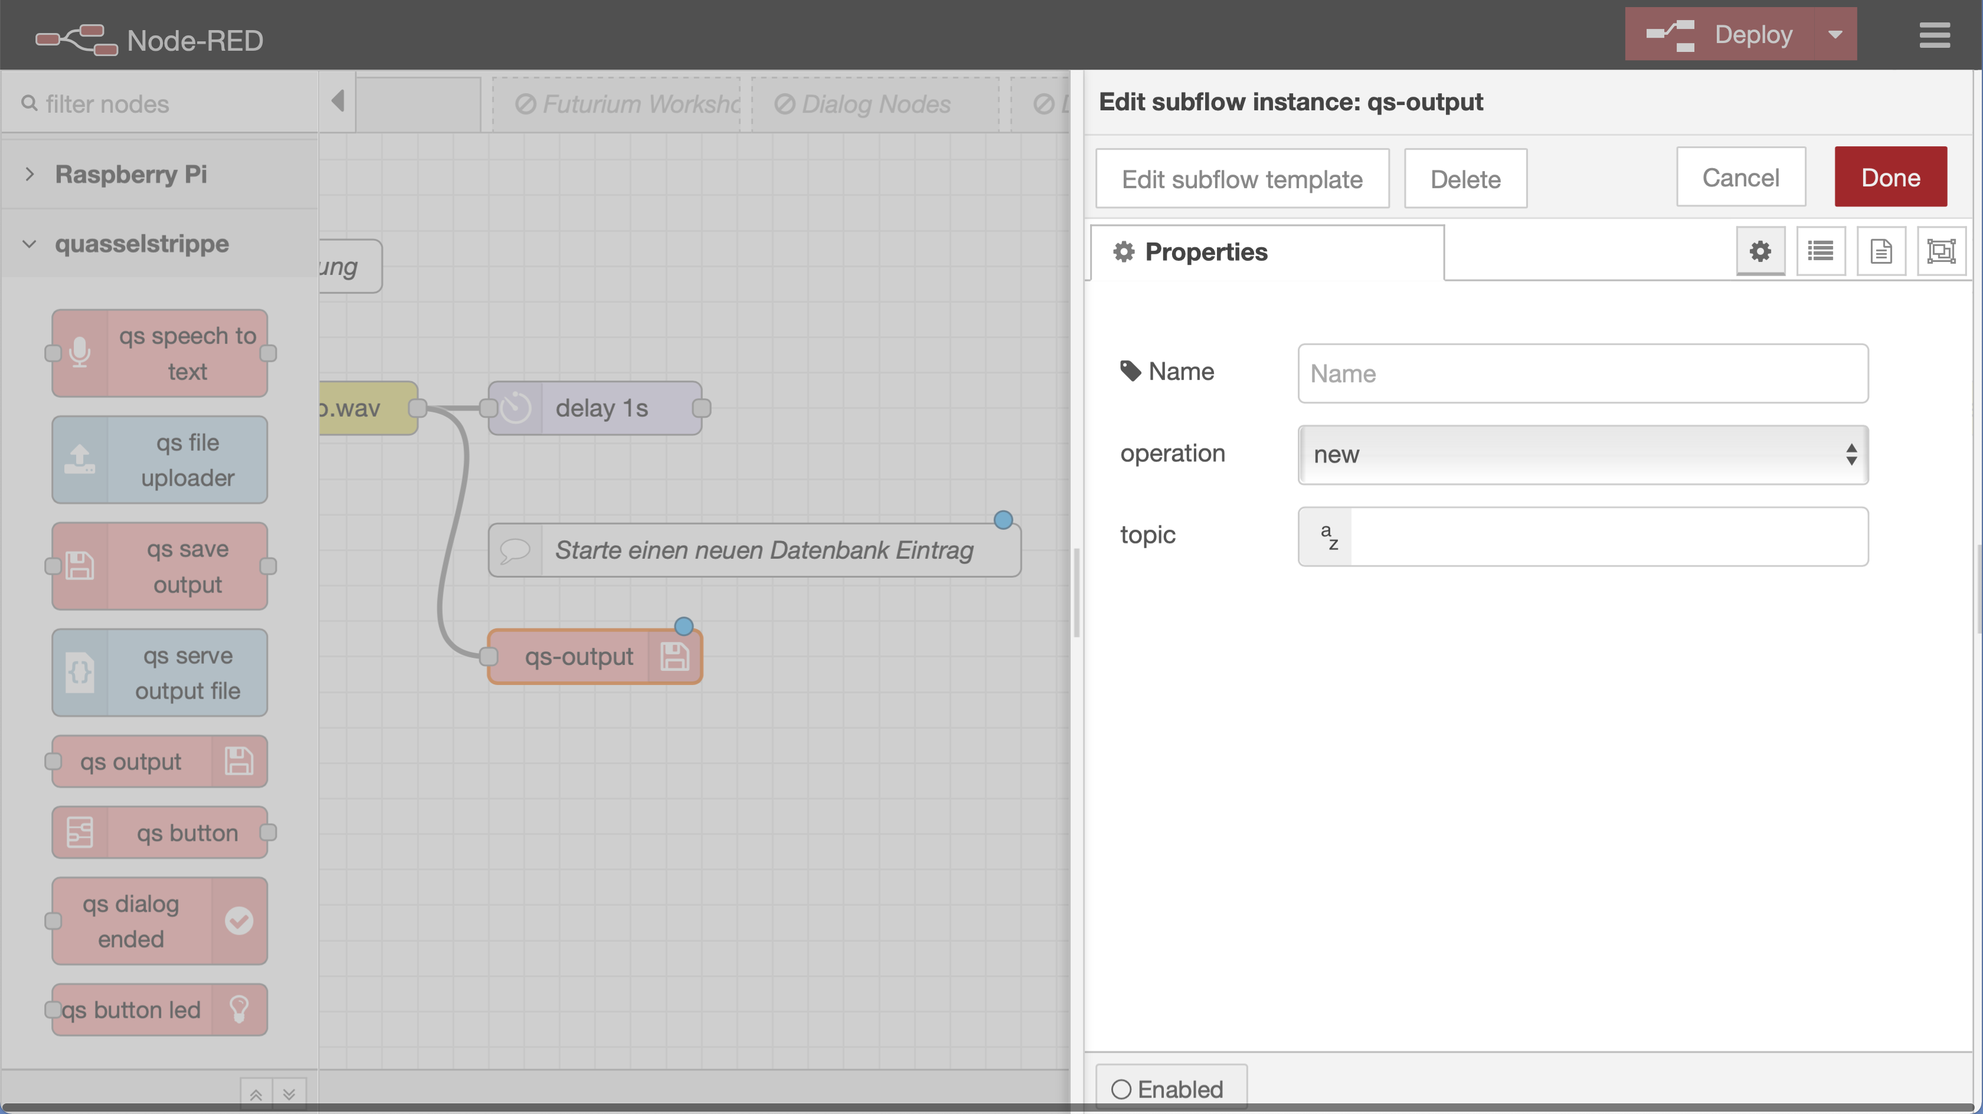Expand the Raspberry Pi palette category
Image resolution: width=1983 pixels, height=1114 pixels.
160,174
